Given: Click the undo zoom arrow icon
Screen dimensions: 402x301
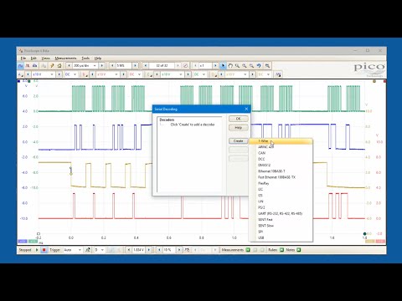Looking at the screenshot, I should (x=259, y=66).
